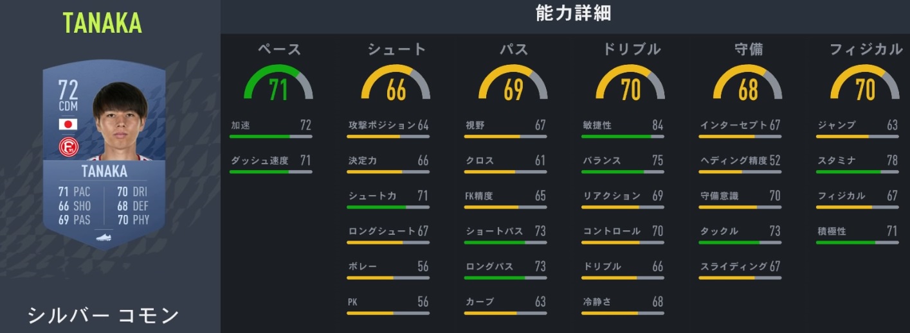Click the パス gauge showing 69
Image resolution: width=910 pixels, height=333 pixels.
513,85
